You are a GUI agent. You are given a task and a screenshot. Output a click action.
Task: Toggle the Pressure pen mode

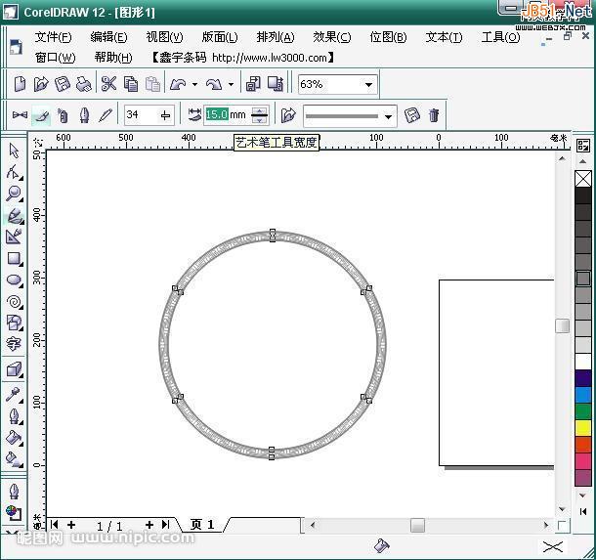tap(106, 114)
